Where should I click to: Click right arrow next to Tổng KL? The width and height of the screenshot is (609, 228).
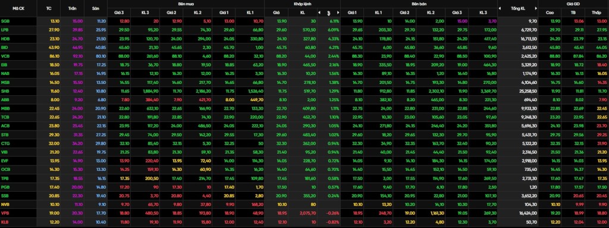pyautogui.click(x=536, y=8)
